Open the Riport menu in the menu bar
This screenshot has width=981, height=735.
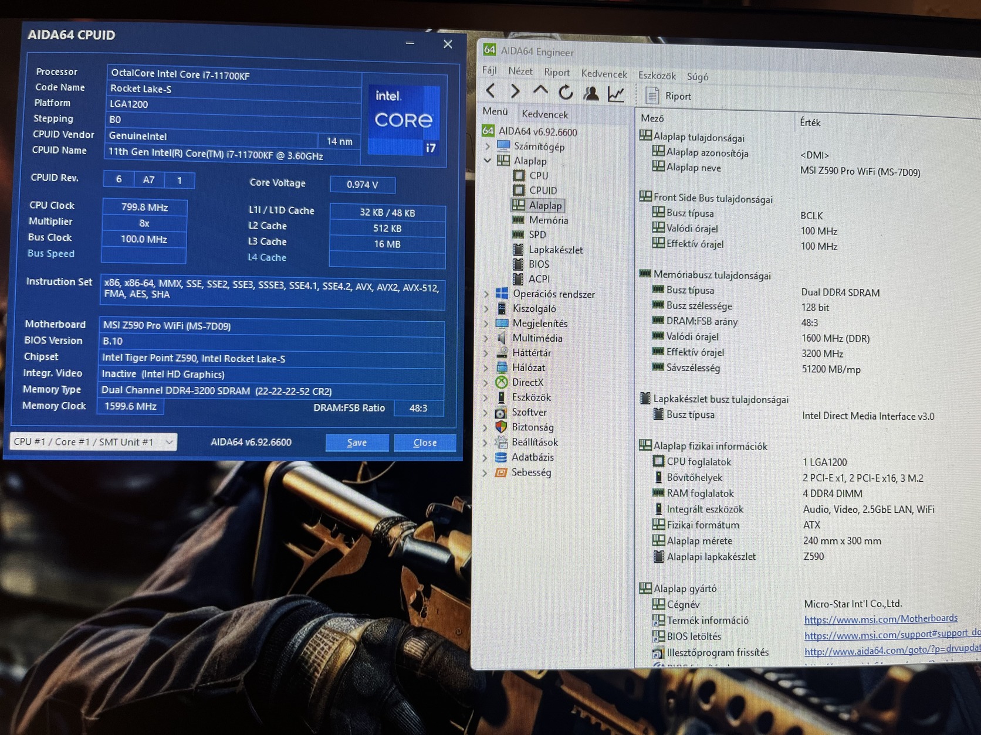[557, 73]
